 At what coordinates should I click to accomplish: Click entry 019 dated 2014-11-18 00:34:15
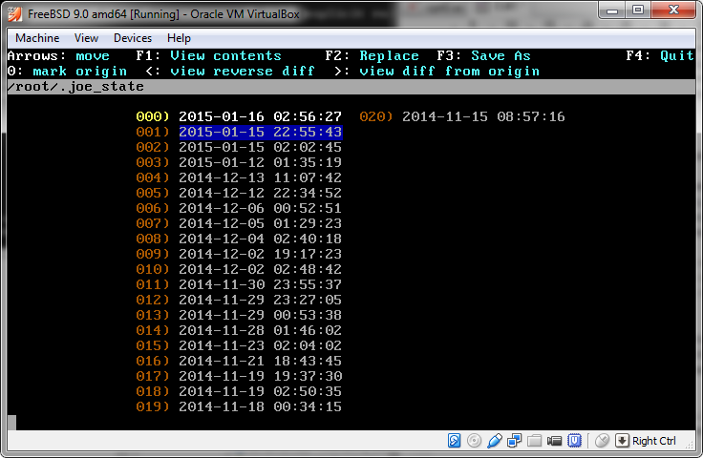point(260,407)
